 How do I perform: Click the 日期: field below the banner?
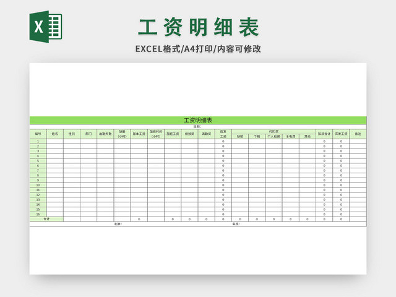tap(198, 126)
